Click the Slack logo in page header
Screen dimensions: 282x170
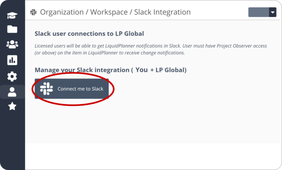pyautogui.click(x=33, y=12)
